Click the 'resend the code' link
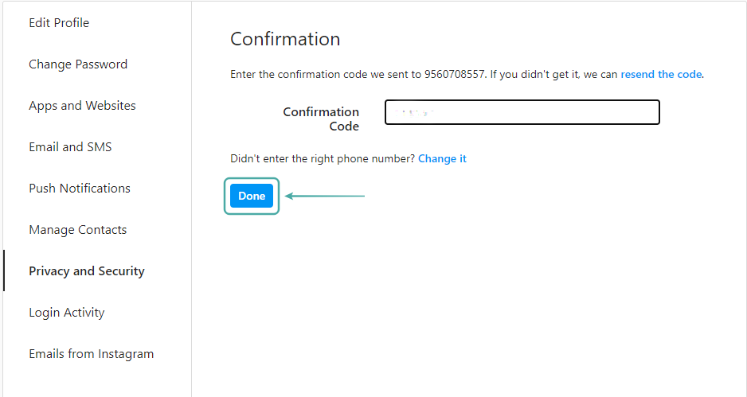Image resolution: width=747 pixels, height=397 pixels. point(661,75)
